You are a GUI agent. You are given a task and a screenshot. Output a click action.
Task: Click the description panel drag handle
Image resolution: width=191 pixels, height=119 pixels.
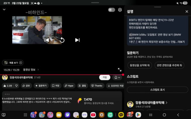coord(157,7)
